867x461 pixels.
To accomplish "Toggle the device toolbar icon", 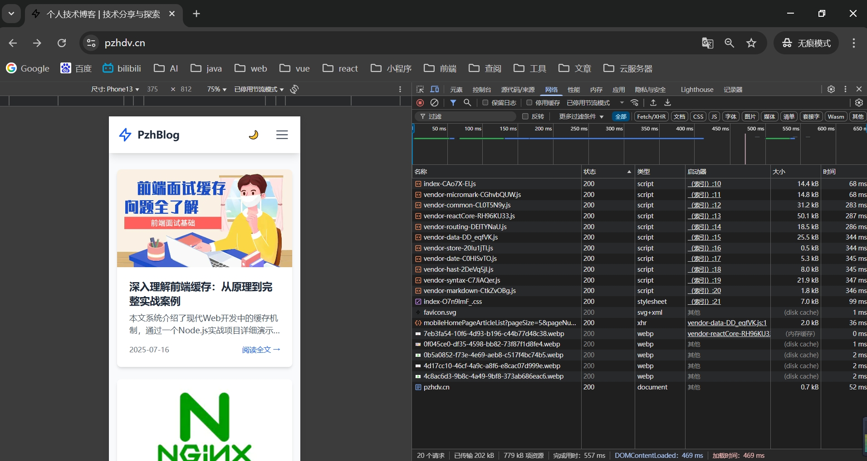I will (x=435, y=89).
